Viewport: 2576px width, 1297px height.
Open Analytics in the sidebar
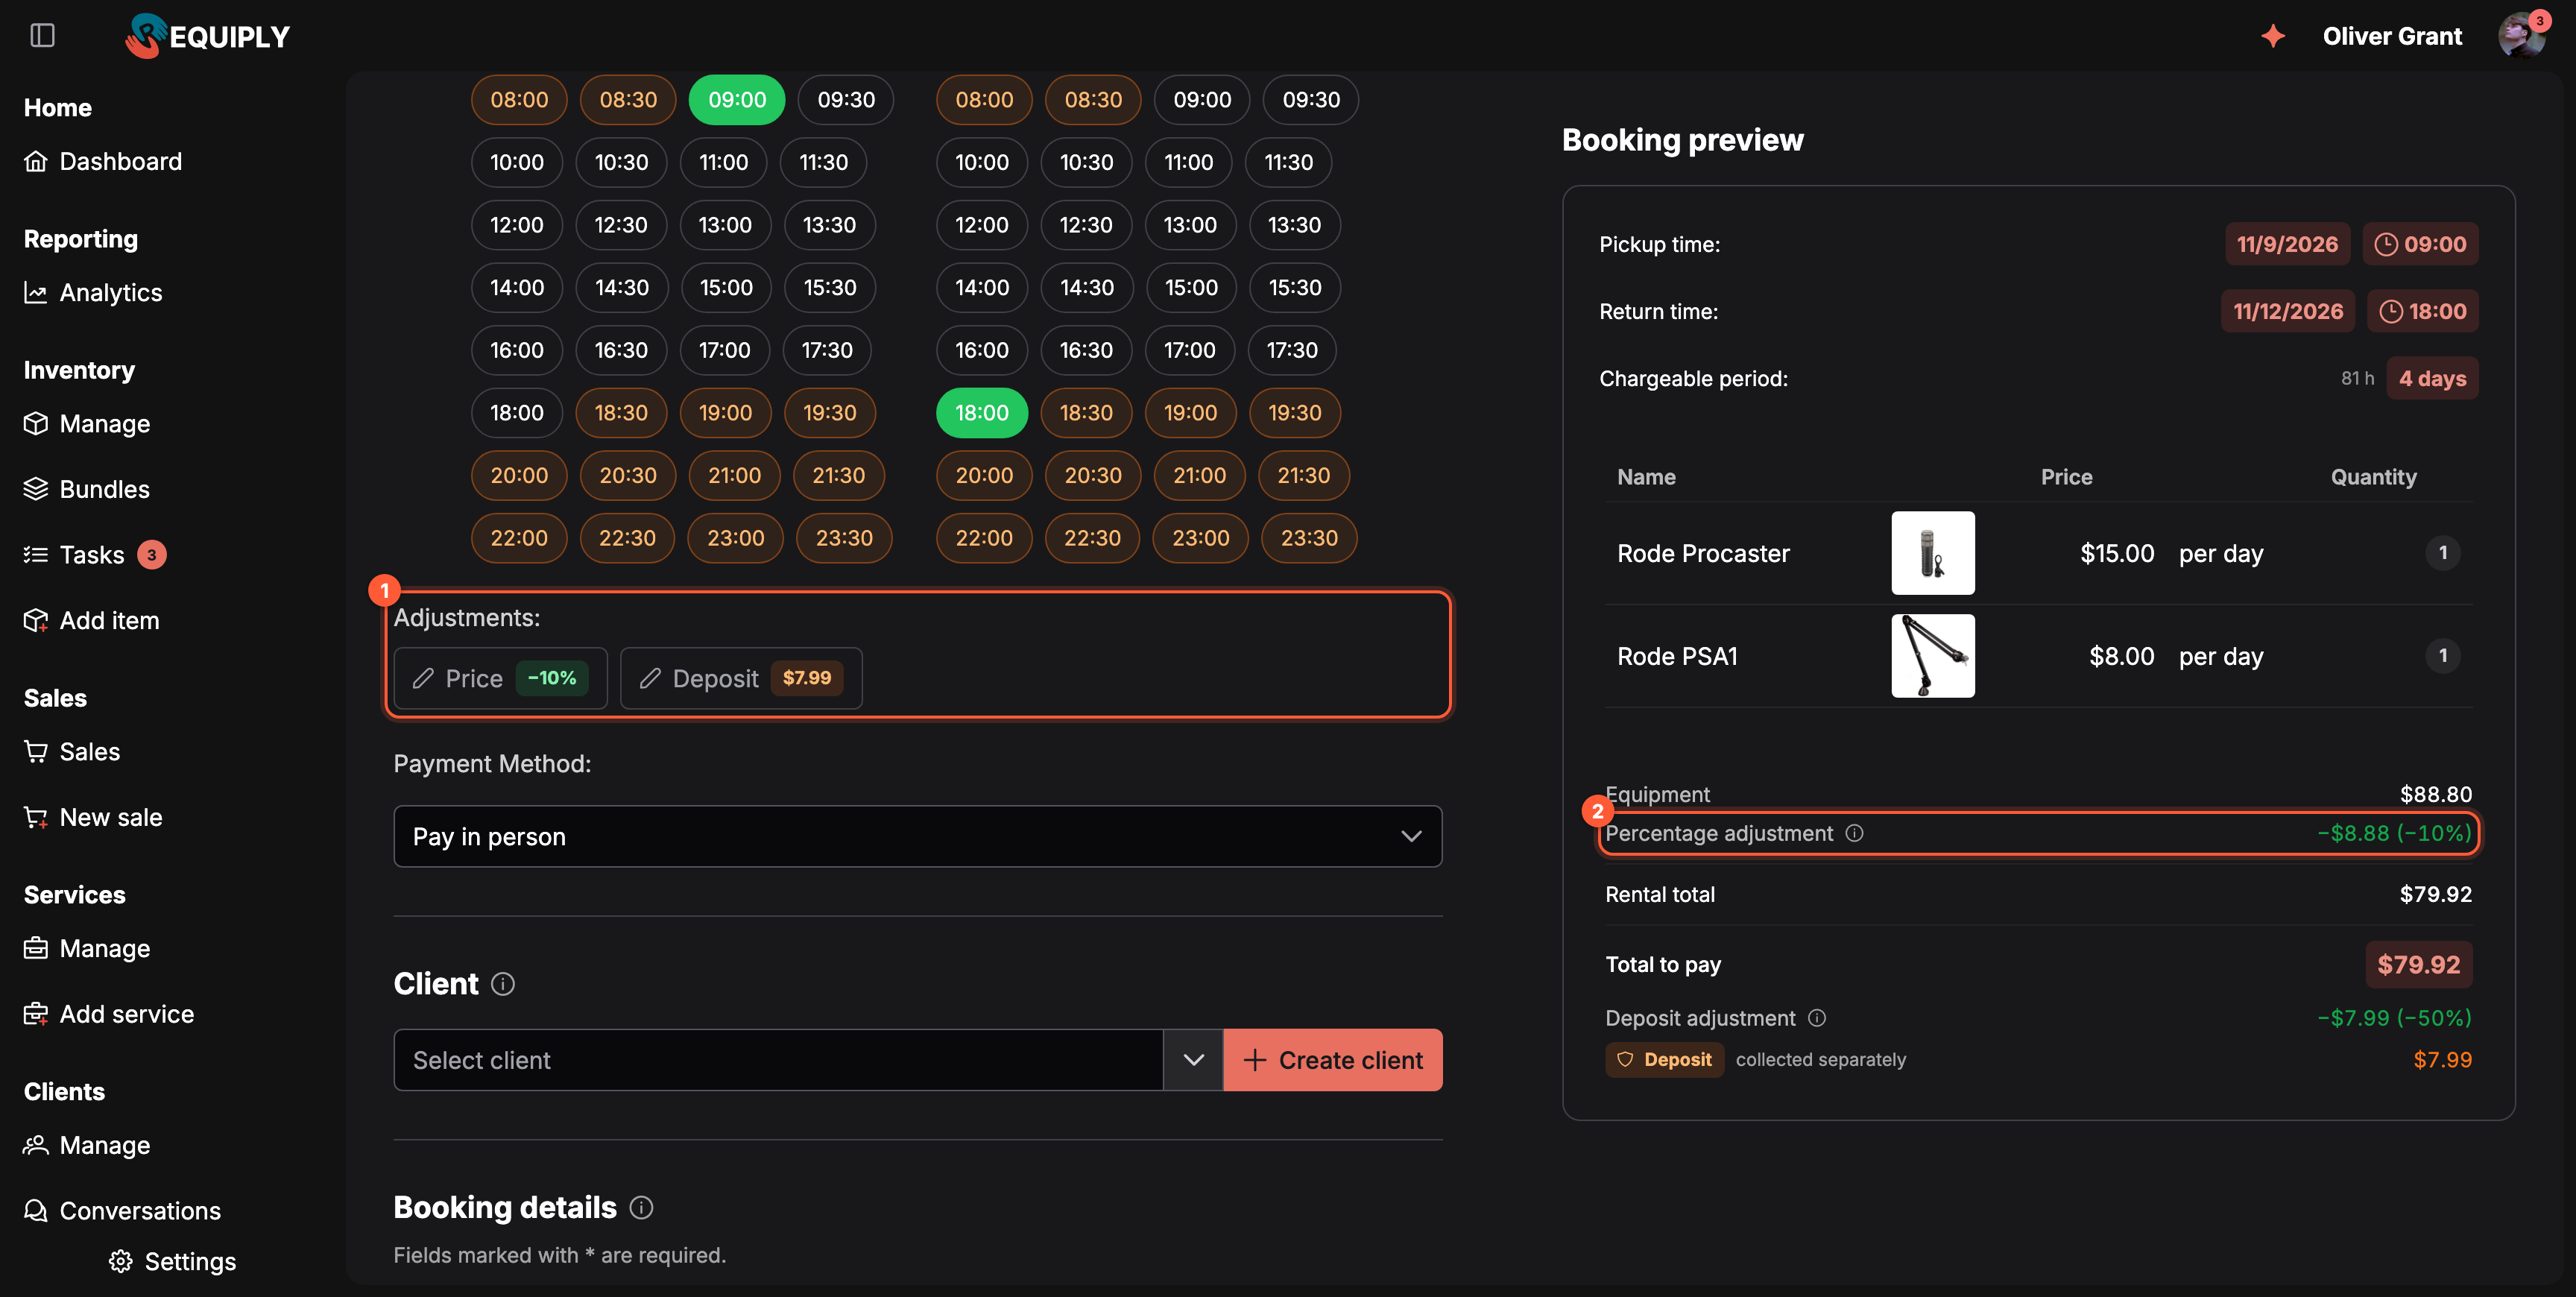click(x=93, y=293)
